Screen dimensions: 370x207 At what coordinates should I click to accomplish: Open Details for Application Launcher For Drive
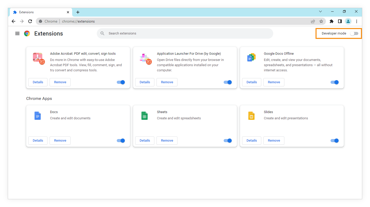(145, 82)
